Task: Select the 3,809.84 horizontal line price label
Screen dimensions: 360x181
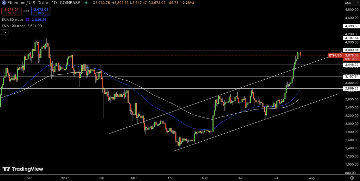Action: (x=351, y=50)
